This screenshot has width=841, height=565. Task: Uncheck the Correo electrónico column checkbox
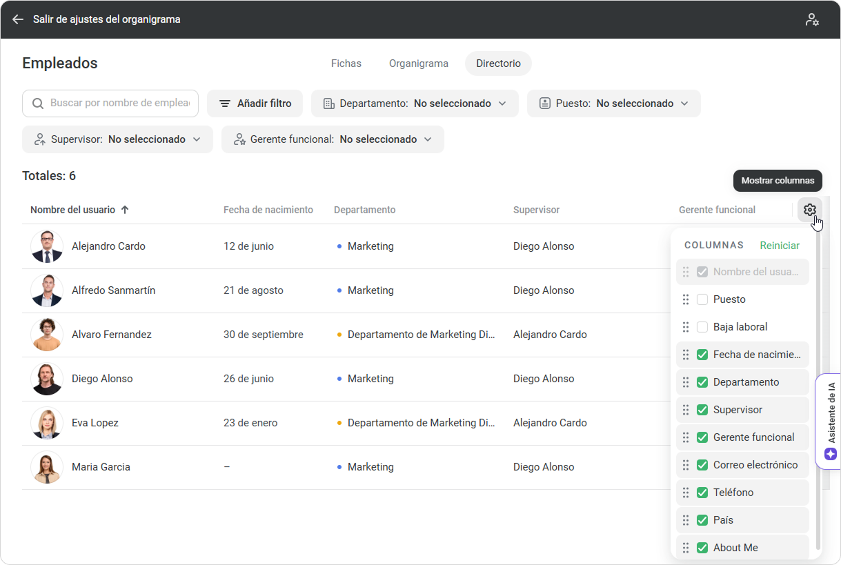click(x=702, y=465)
